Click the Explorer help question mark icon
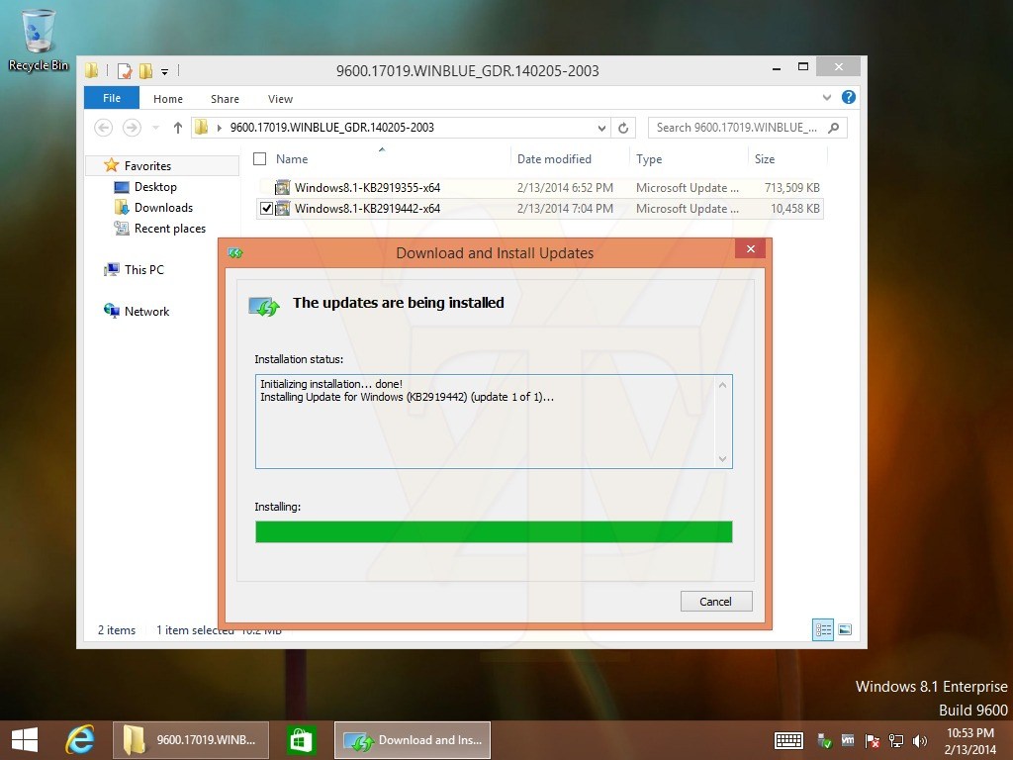This screenshot has height=760, width=1013. point(848,98)
